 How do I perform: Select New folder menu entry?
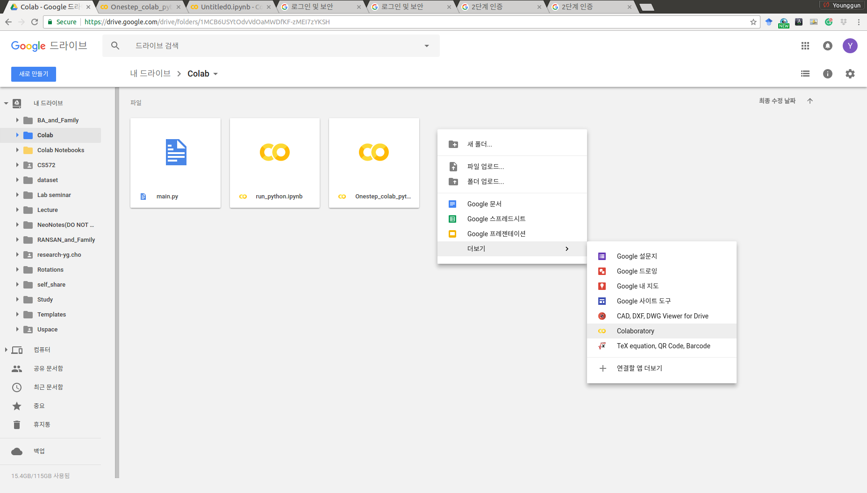coord(512,144)
